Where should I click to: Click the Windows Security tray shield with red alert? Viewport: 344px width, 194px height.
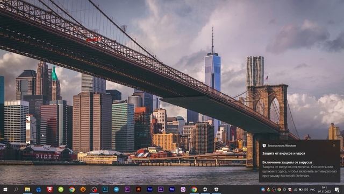[x=290, y=189]
